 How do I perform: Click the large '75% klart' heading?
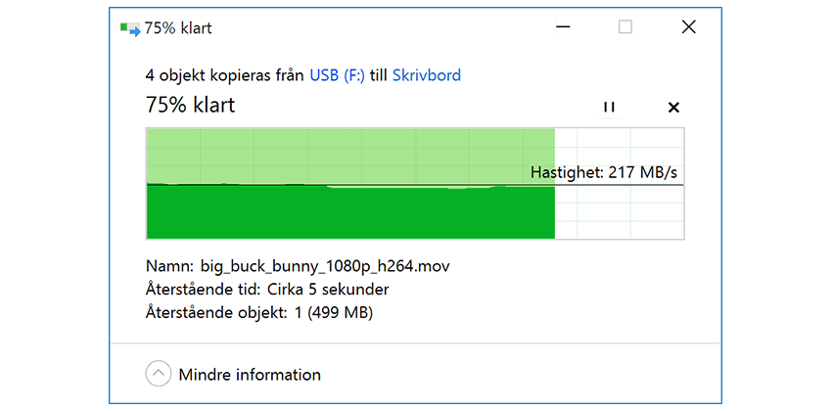[190, 104]
